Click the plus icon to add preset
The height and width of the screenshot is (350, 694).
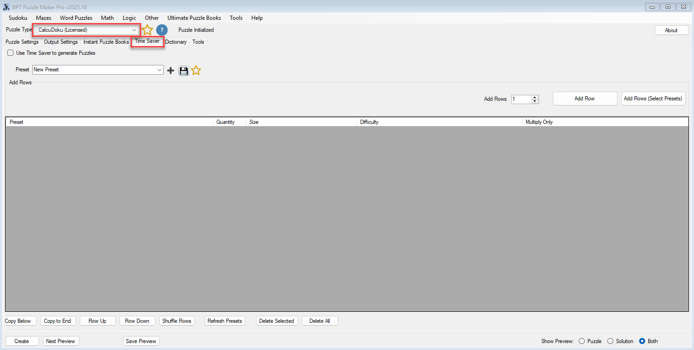[171, 70]
